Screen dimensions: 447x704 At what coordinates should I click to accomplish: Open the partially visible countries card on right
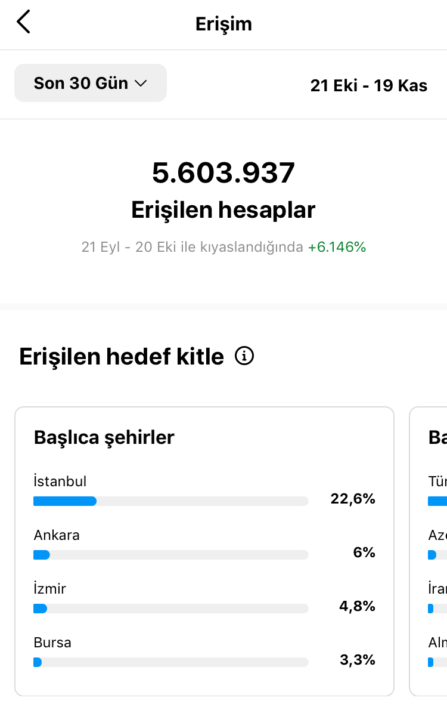click(428, 551)
